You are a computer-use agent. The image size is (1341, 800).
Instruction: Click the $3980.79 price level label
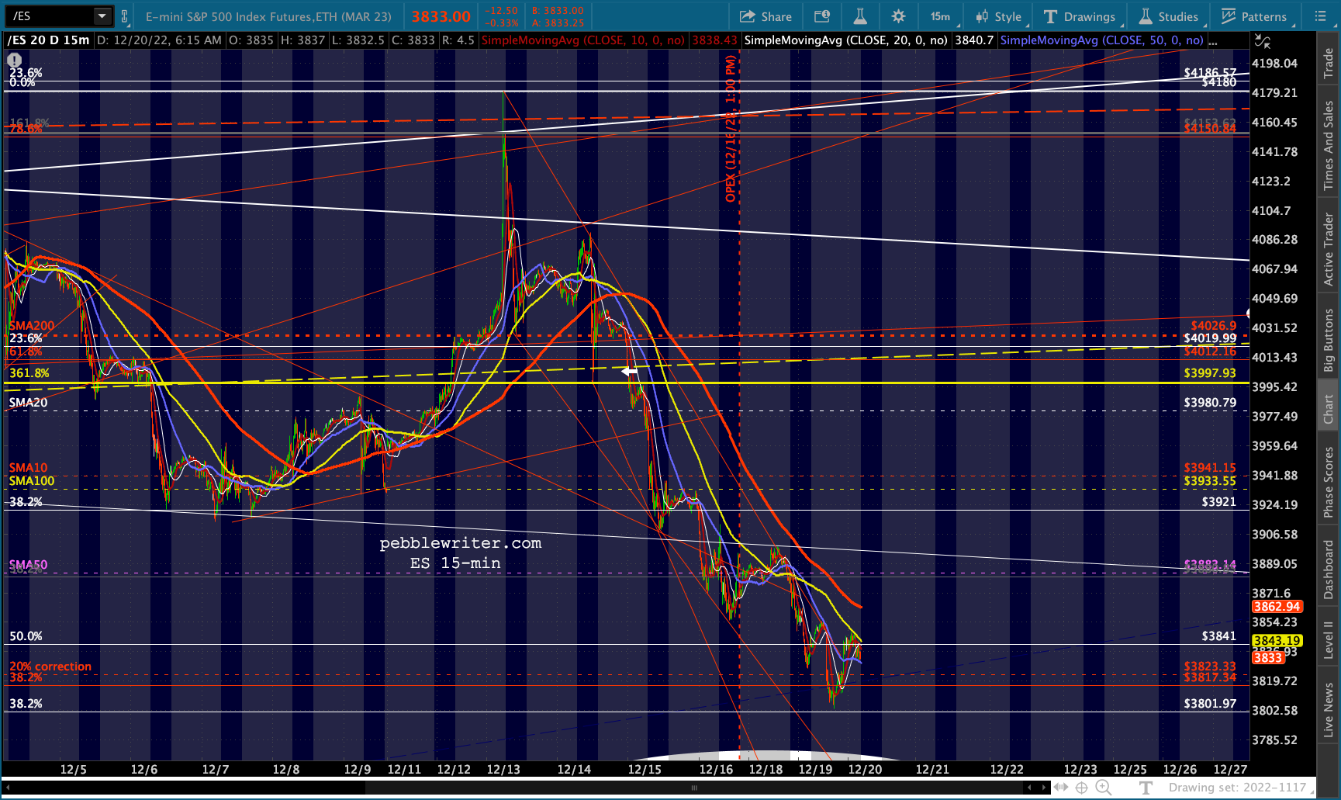pos(1210,403)
